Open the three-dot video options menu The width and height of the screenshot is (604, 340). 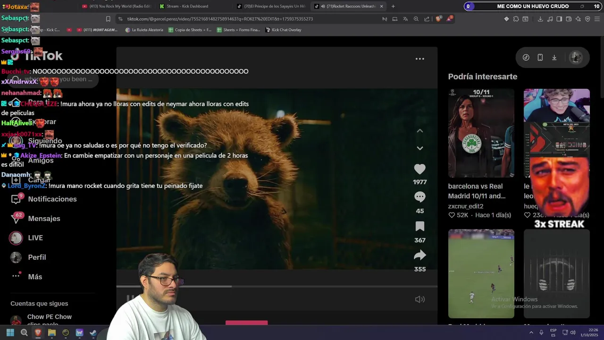coord(419,59)
